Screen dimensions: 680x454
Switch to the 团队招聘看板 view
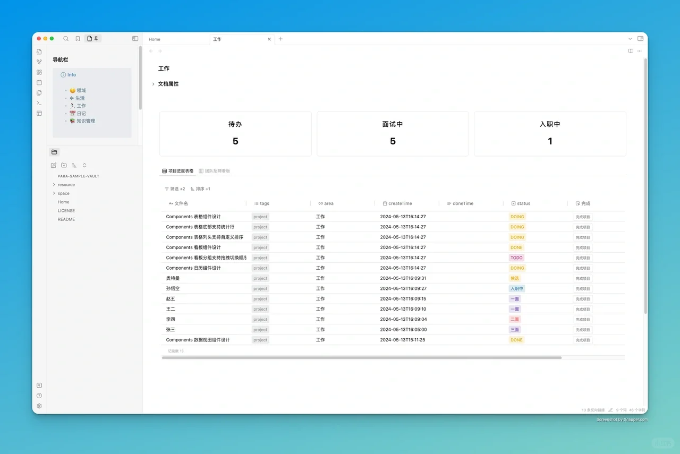point(215,170)
